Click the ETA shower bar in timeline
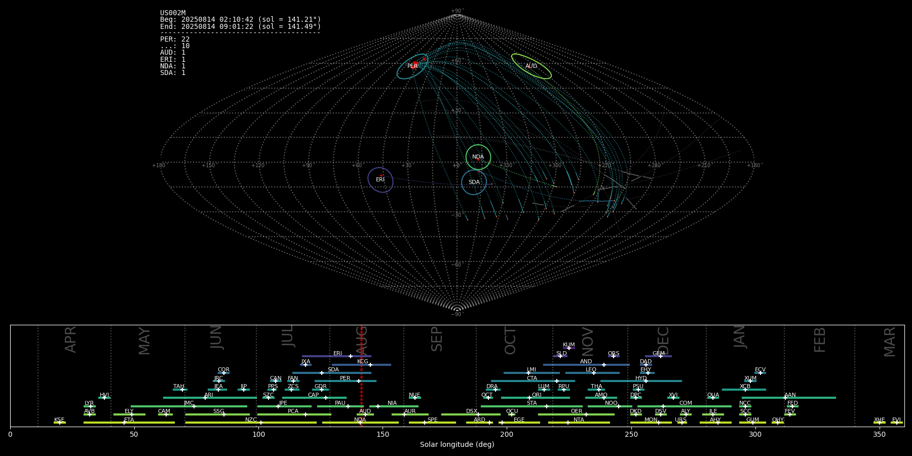This screenshot has width=912, height=456. pyautogui.click(x=129, y=423)
